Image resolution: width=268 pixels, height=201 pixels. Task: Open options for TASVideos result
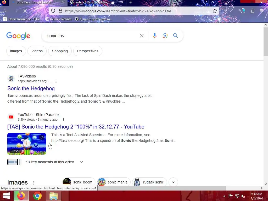coord(56,81)
